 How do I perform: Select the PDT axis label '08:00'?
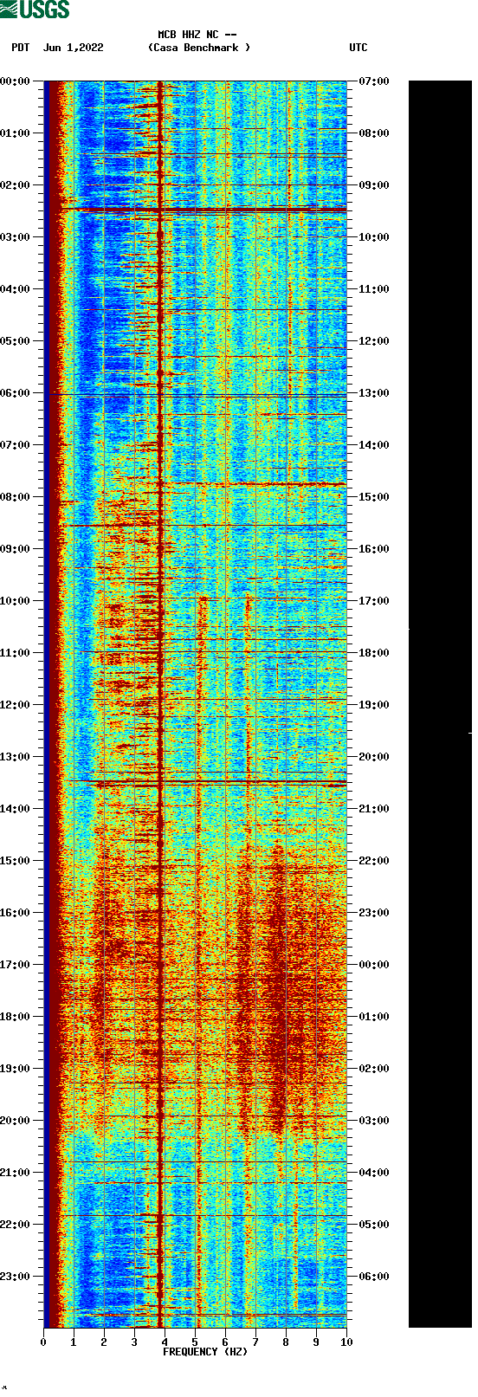click(x=15, y=497)
